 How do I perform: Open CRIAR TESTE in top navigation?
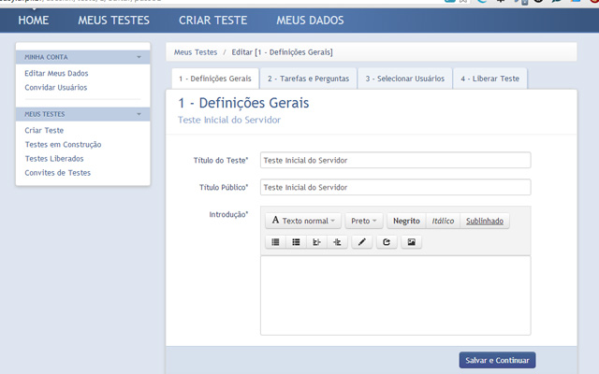[x=213, y=21]
